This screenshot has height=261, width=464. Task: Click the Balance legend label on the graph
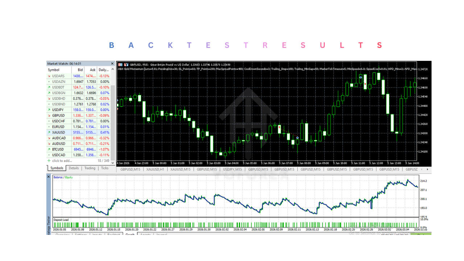tap(58, 178)
